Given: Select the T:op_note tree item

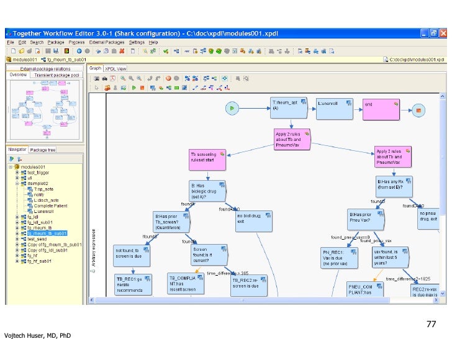Looking at the screenshot, I should (43, 189).
